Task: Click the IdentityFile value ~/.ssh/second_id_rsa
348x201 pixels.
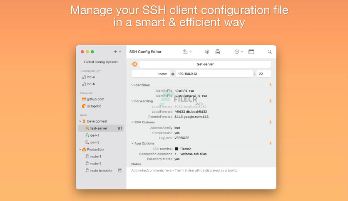Action: click(x=191, y=96)
